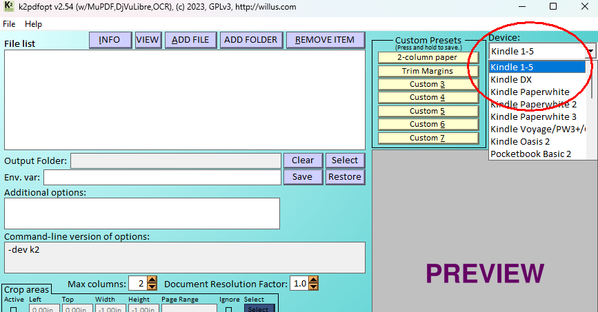Choose Pocketbook Basic 2 device
Image resolution: width=598 pixels, height=312 pixels.
pyautogui.click(x=537, y=154)
